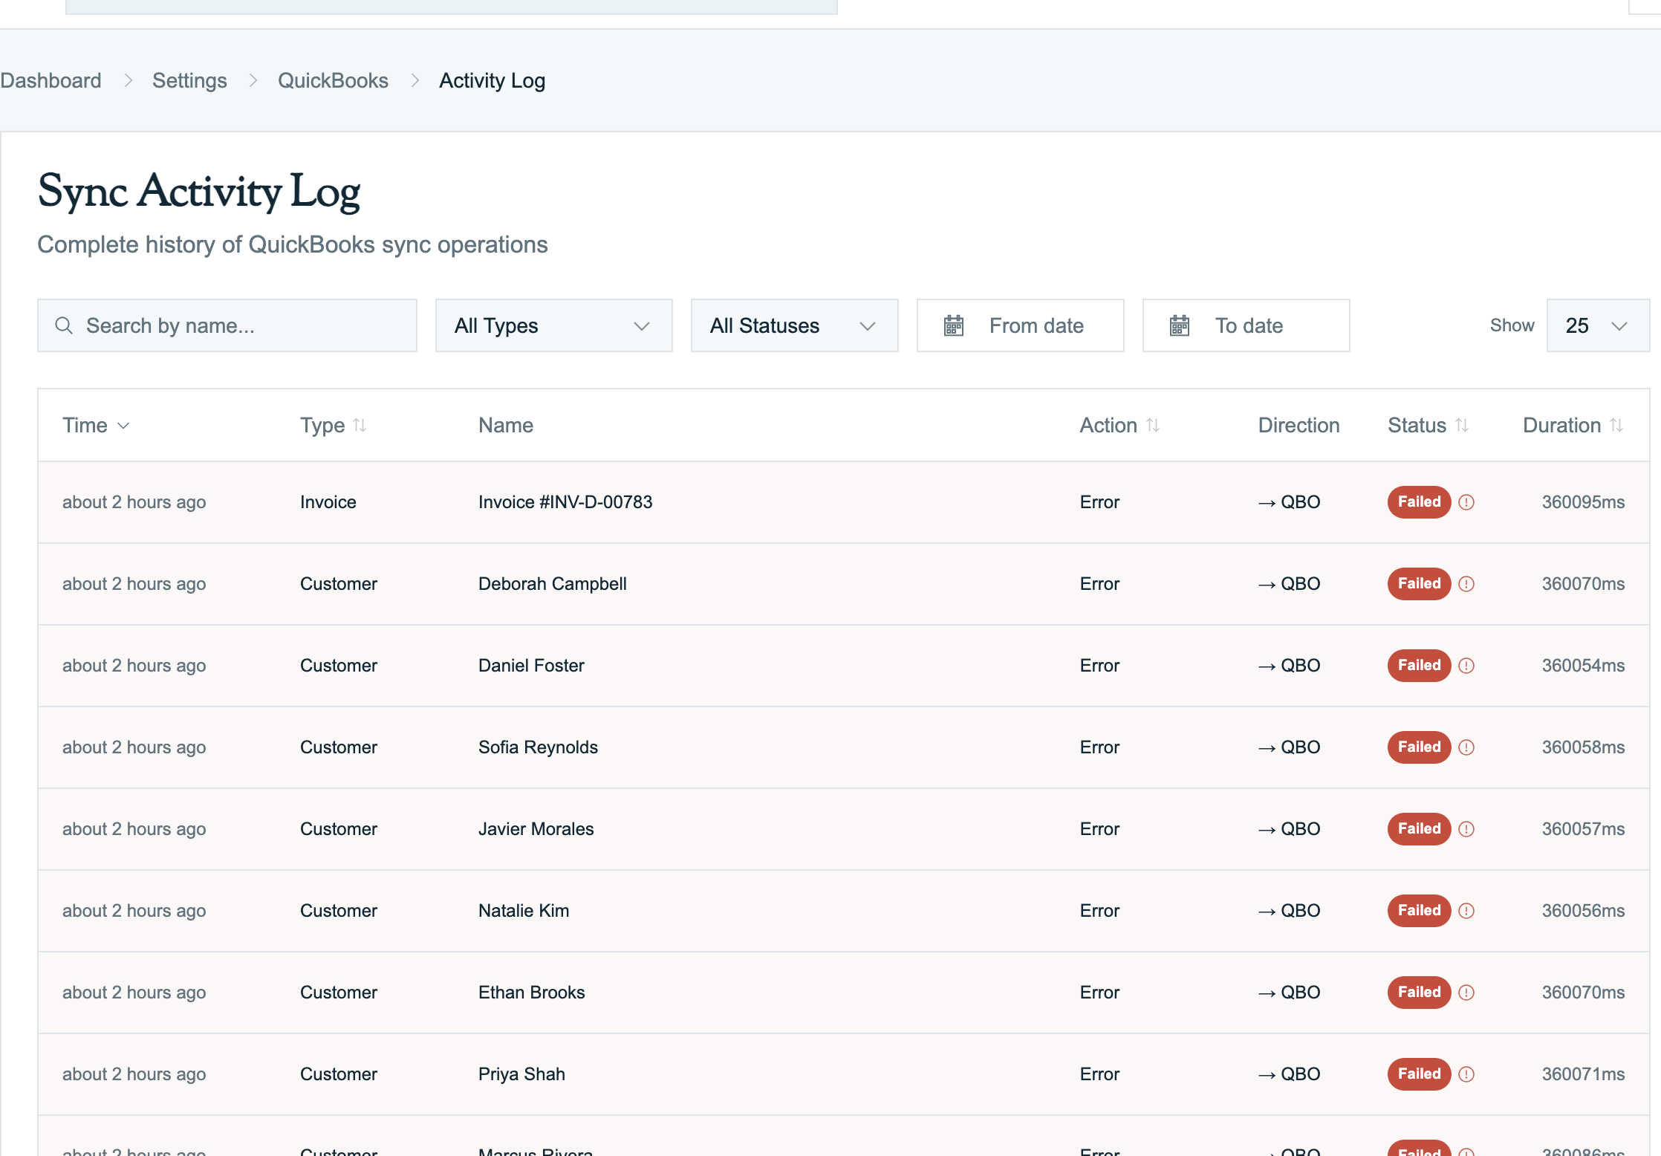
Task: Click error info icon for Sofia Reynolds row
Action: (x=1466, y=747)
